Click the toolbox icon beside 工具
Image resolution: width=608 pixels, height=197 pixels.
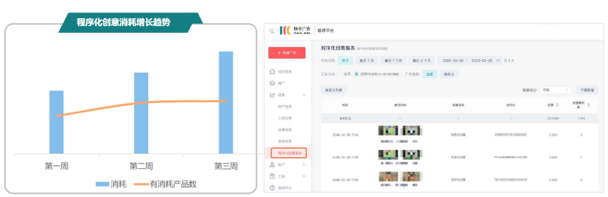pos(272,176)
